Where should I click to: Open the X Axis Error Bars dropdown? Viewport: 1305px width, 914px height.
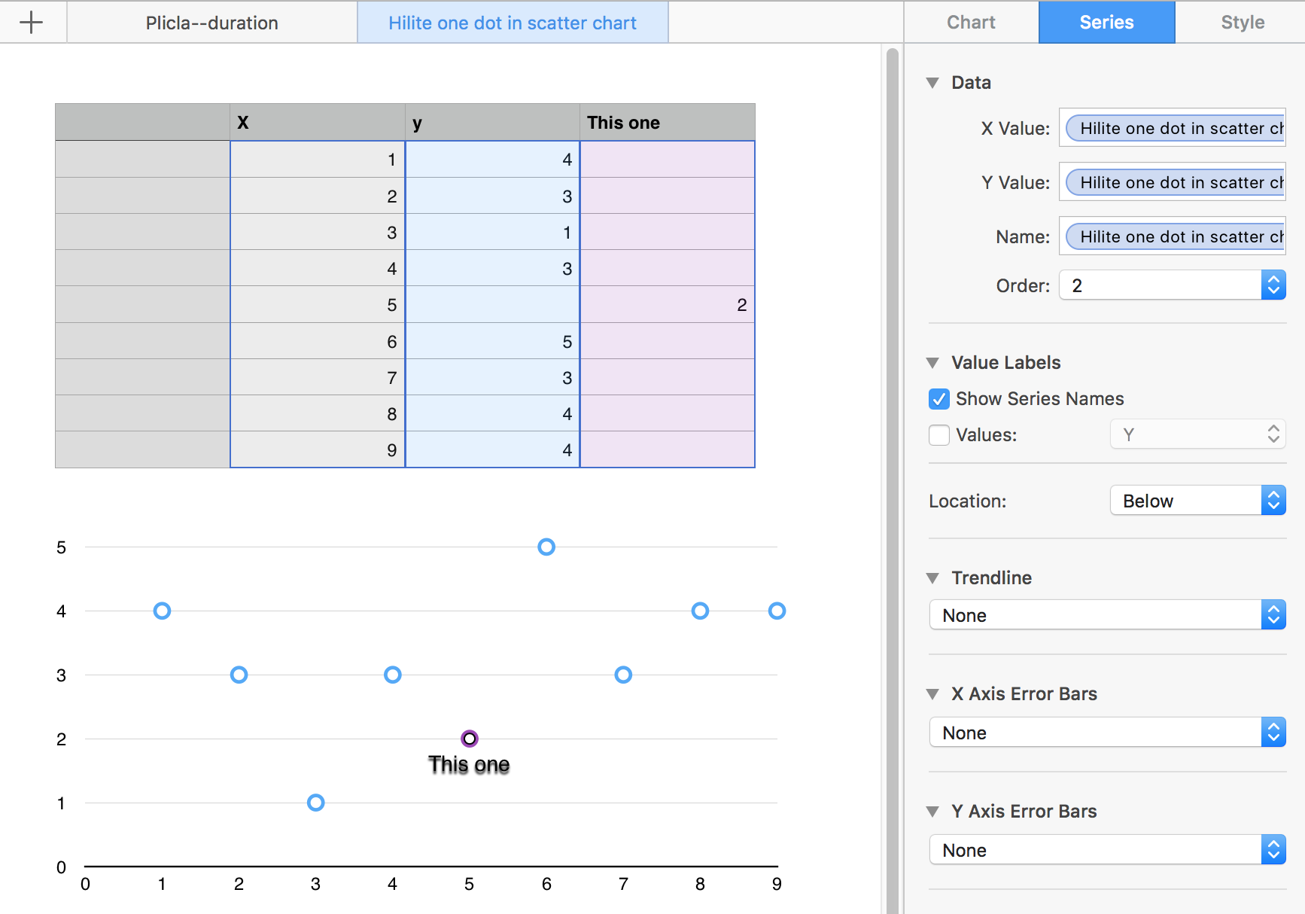coord(1107,733)
